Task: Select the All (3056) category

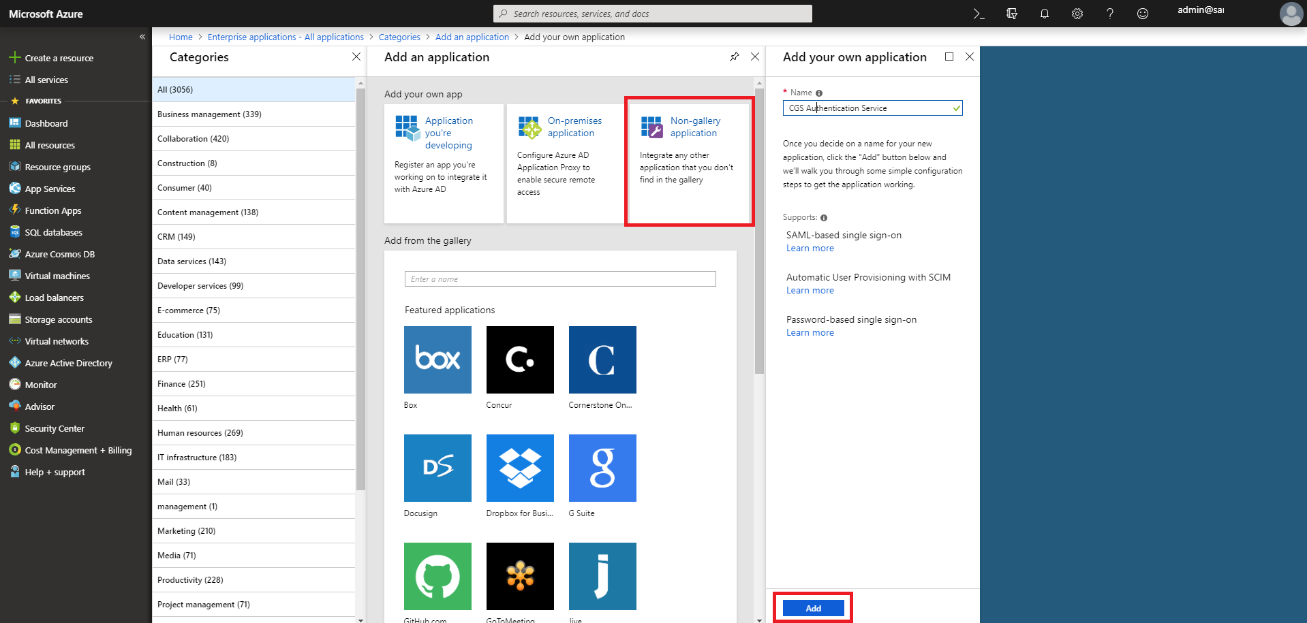Action: [x=253, y=89]
